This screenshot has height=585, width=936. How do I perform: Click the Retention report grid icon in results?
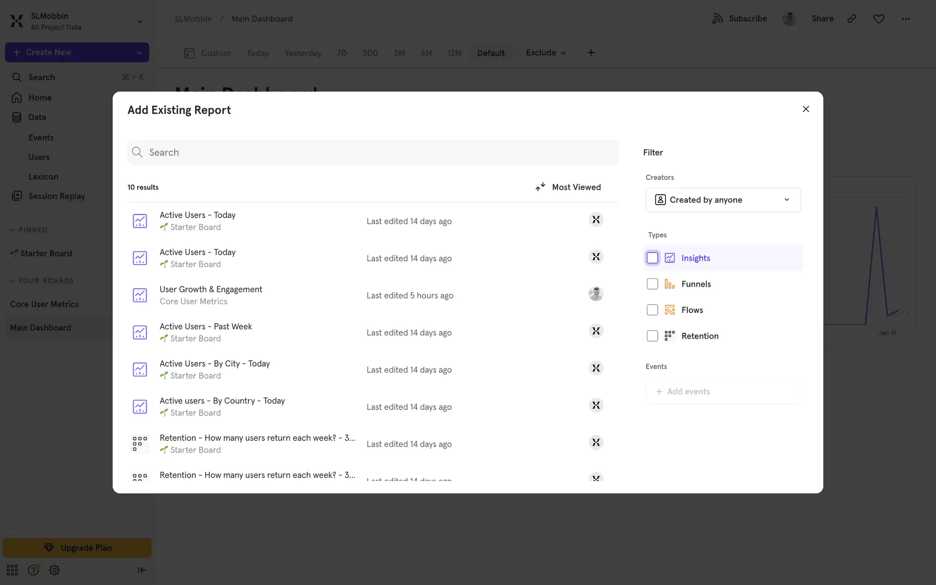tap(140, 444)
